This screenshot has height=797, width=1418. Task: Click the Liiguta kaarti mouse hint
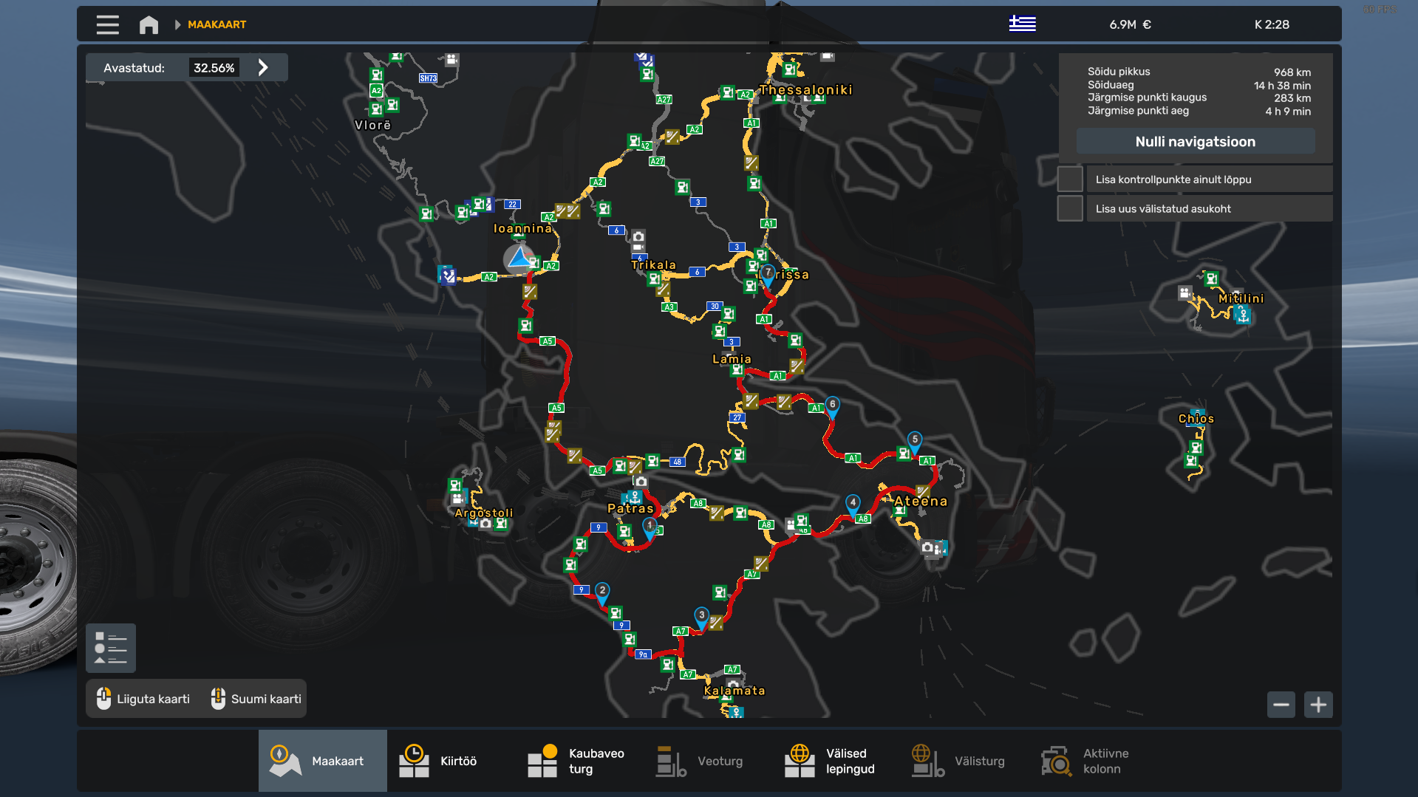(x=143, y=699)
